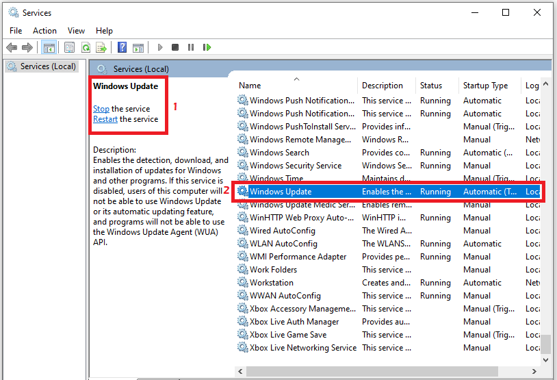
Task: Click the Start Service play icon
Action: point(160,47)
